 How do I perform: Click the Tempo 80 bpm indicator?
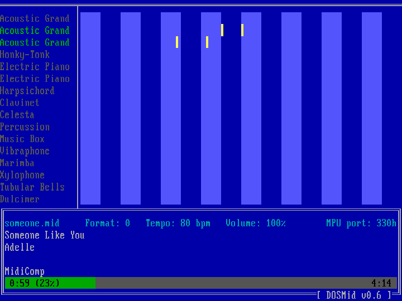178,223
